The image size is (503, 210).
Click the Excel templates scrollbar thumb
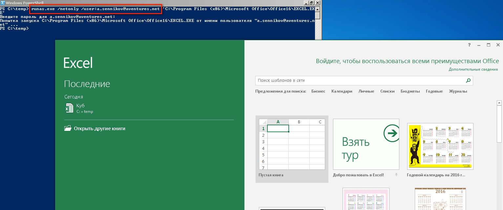point(499,124)
